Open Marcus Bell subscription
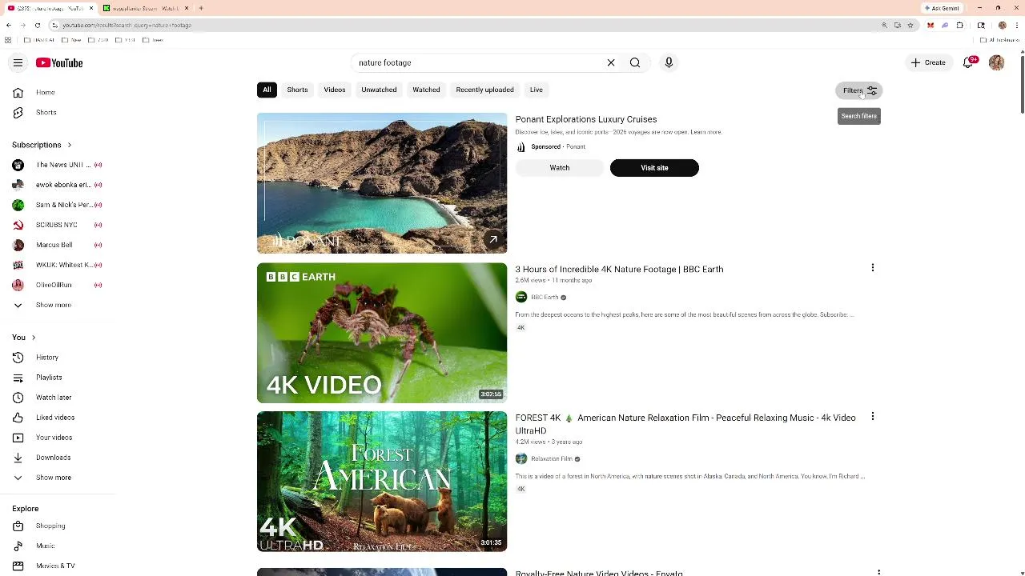Screen dimensions: 1025x576 pyautogui.click(x=58, y=245)
